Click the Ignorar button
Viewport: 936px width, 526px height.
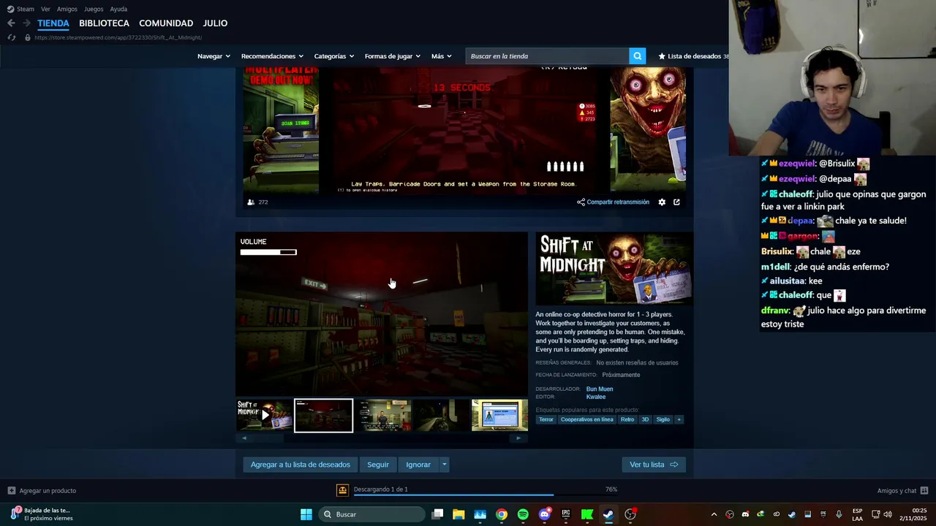click(x=418, y=465)
